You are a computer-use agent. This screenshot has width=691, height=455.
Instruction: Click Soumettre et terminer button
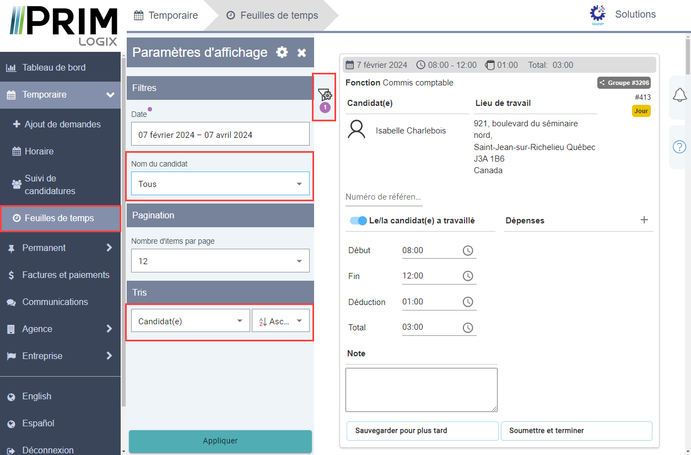pyautogui.click(x=576, y=431)
